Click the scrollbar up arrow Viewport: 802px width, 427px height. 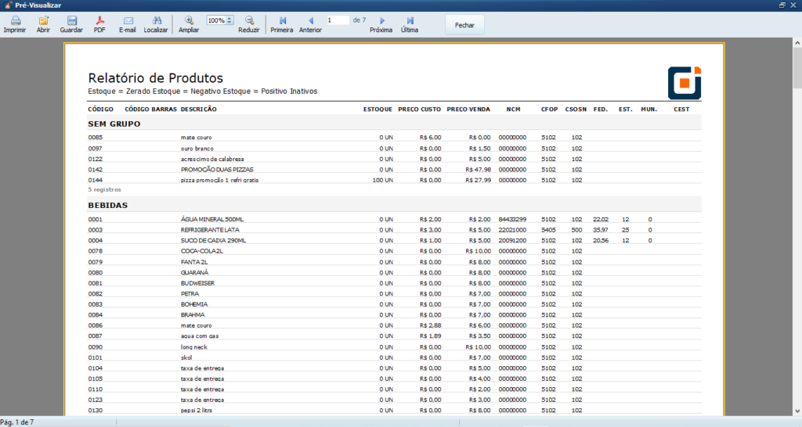click(797, 42)
